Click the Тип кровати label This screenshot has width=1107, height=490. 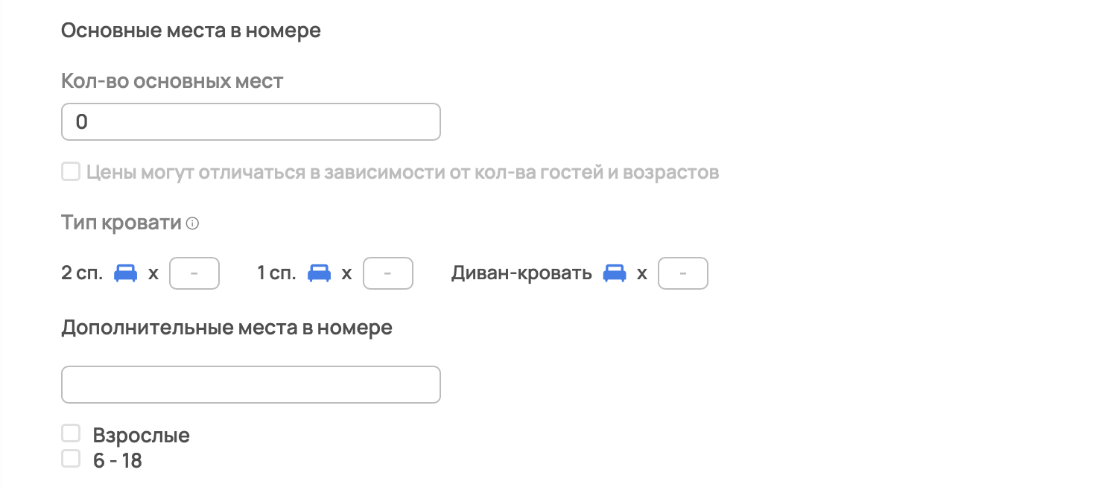121,223
